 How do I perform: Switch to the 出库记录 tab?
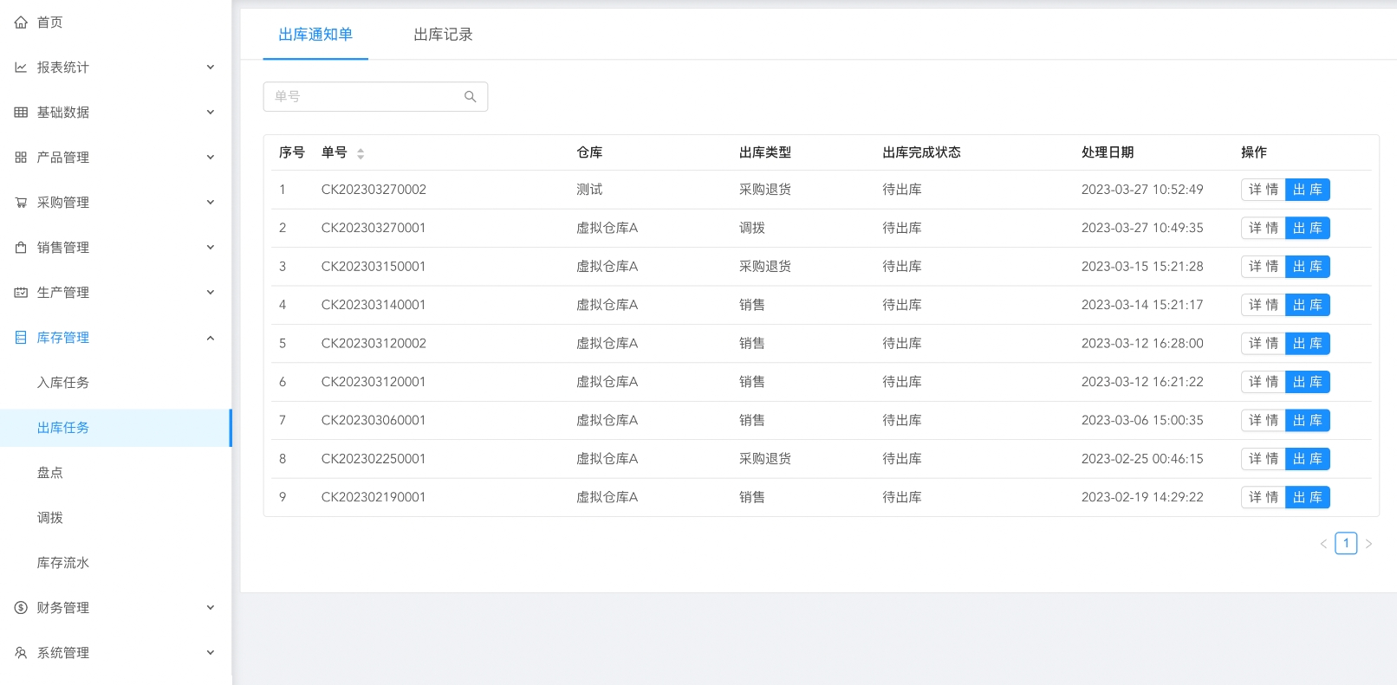click(443, 35)
